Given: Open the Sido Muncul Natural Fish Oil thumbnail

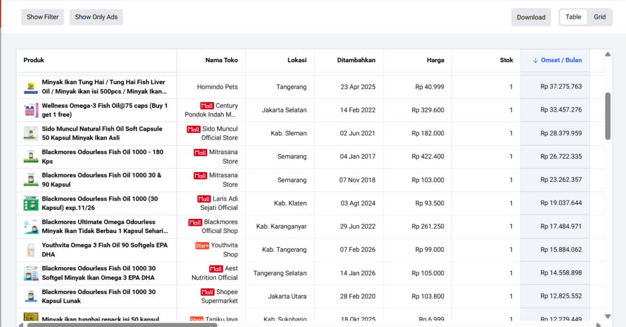Looking at the screenshot, I should (x=31, y=134).
